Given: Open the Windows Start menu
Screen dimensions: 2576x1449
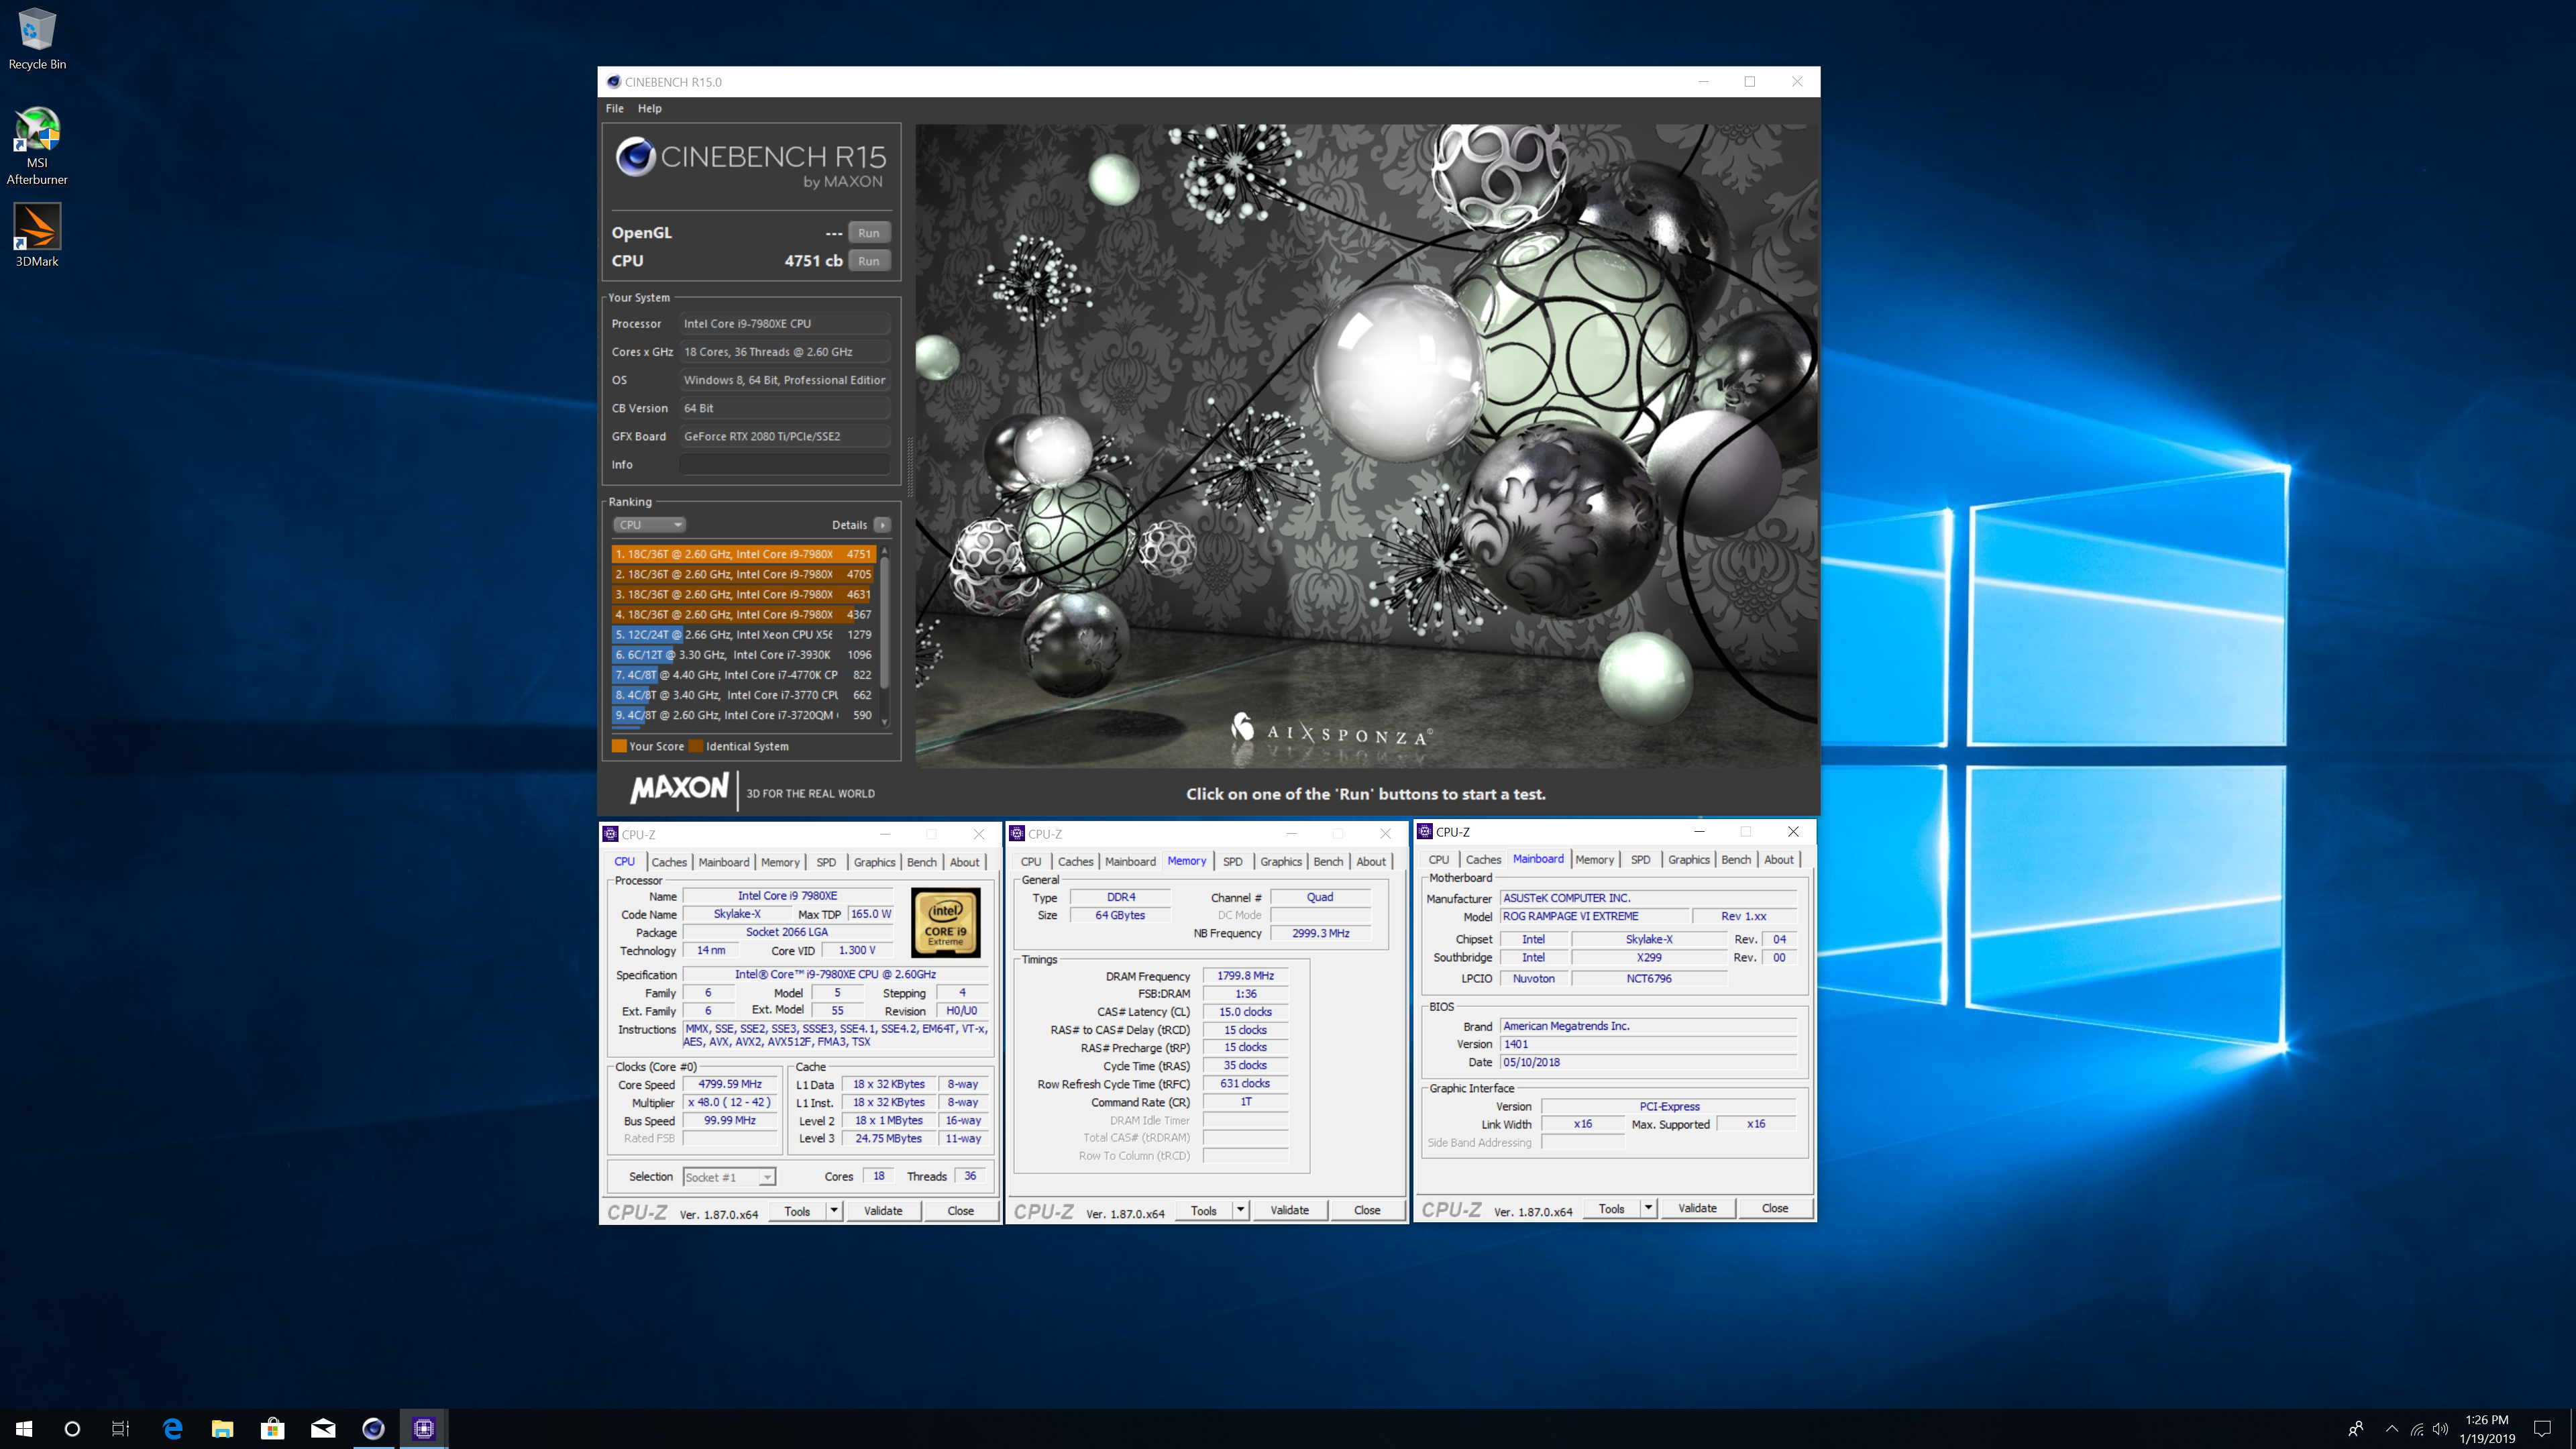Looking at the screenshot, I should point(24,1428).
